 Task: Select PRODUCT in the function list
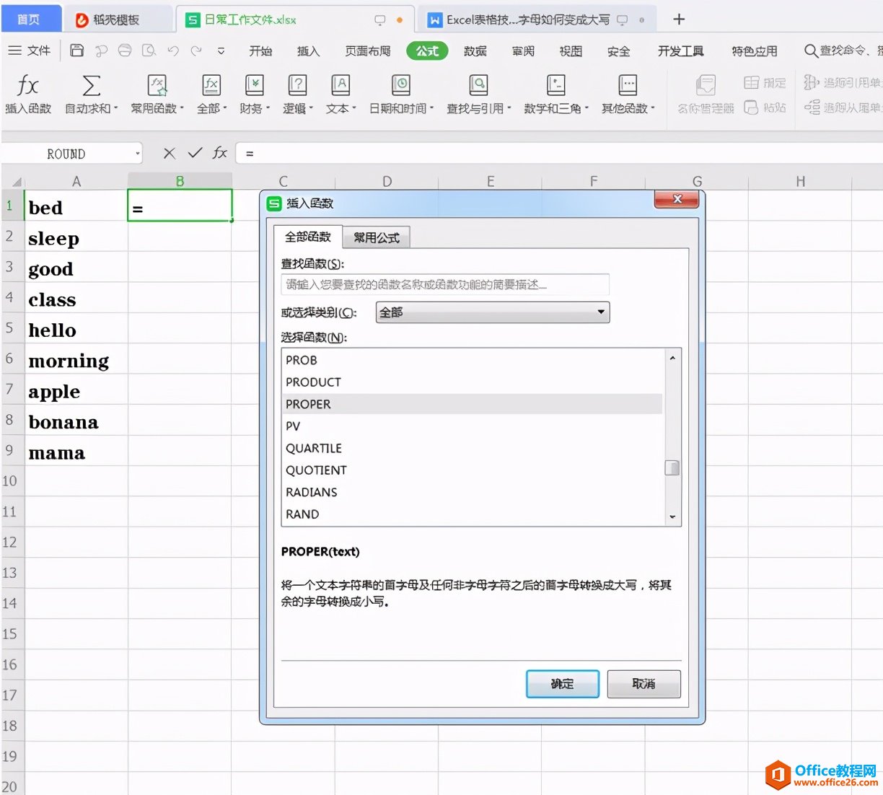pyautogui.click(x=473, y=382)
